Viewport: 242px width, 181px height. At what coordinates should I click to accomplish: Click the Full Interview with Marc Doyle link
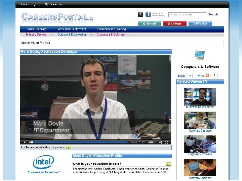pyautogui.click(x=43, y=147)
